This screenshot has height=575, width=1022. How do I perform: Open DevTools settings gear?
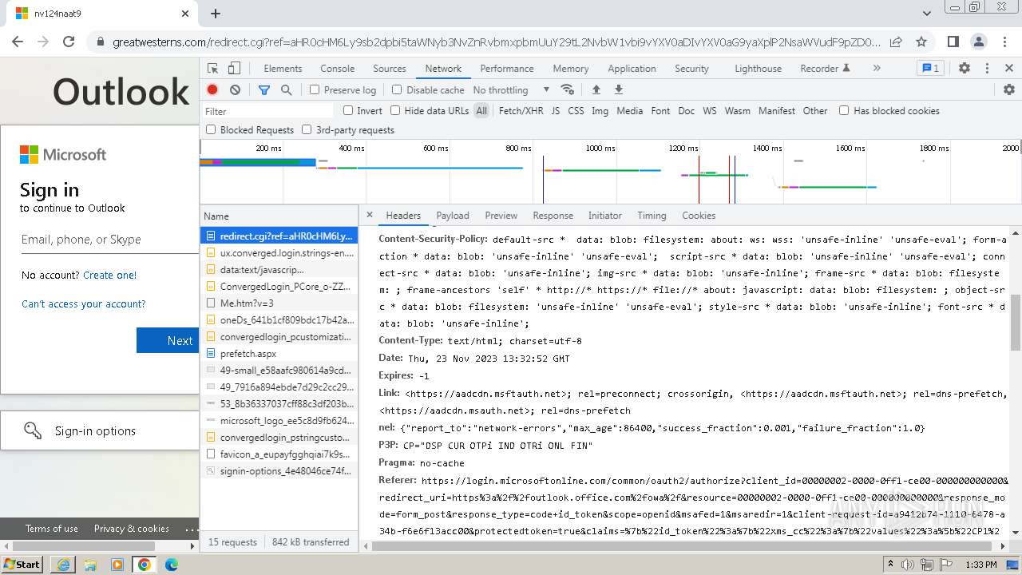tap(965, 69)
